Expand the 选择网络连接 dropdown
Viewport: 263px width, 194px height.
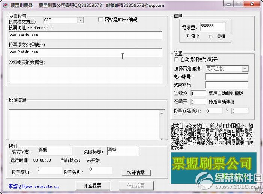point(245,68)
